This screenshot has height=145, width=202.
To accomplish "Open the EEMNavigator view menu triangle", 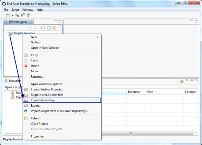I will tap(60, 27).
